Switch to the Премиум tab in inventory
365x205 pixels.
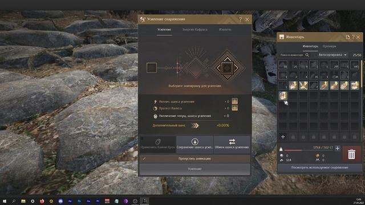[329, 47]
